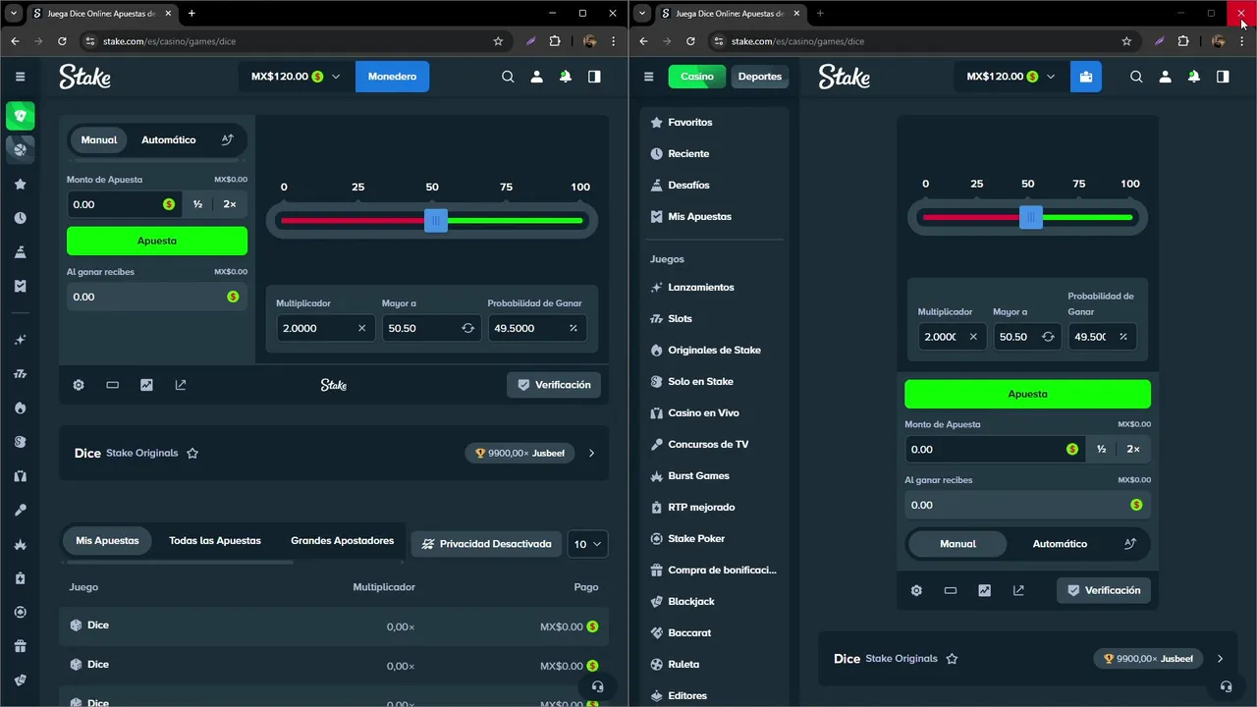Open search in right window header
Viewport: 1257px width, 707px height.
(1136, 77)
